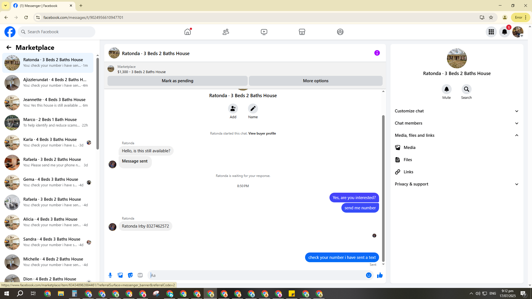Open the tab search dropdown arrow

(x=6, y=6)
